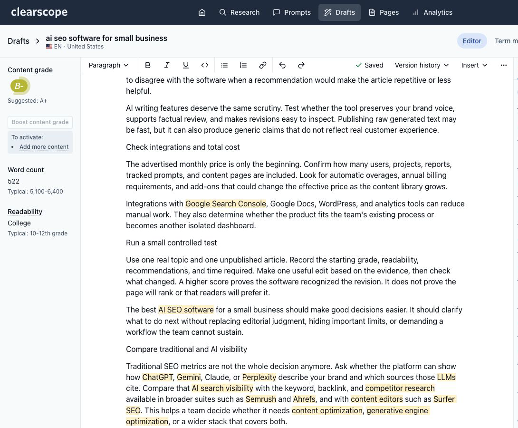The height and width of the screenshot is (428, 518).
Task: Undo the last edit
Action: click(282, 65)
